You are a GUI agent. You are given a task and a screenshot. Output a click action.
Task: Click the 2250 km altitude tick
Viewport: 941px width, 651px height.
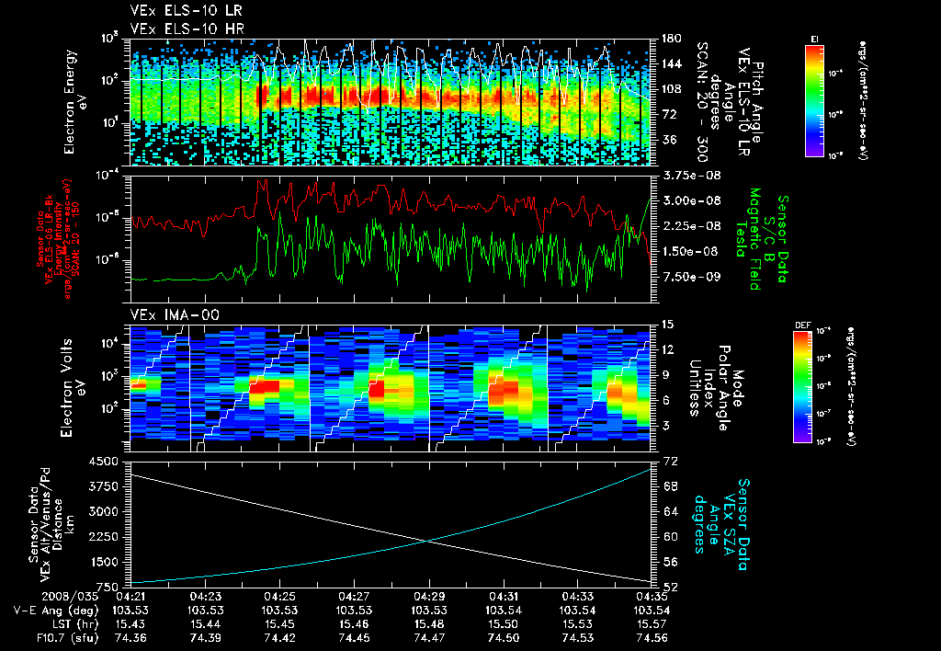(103, 537)
